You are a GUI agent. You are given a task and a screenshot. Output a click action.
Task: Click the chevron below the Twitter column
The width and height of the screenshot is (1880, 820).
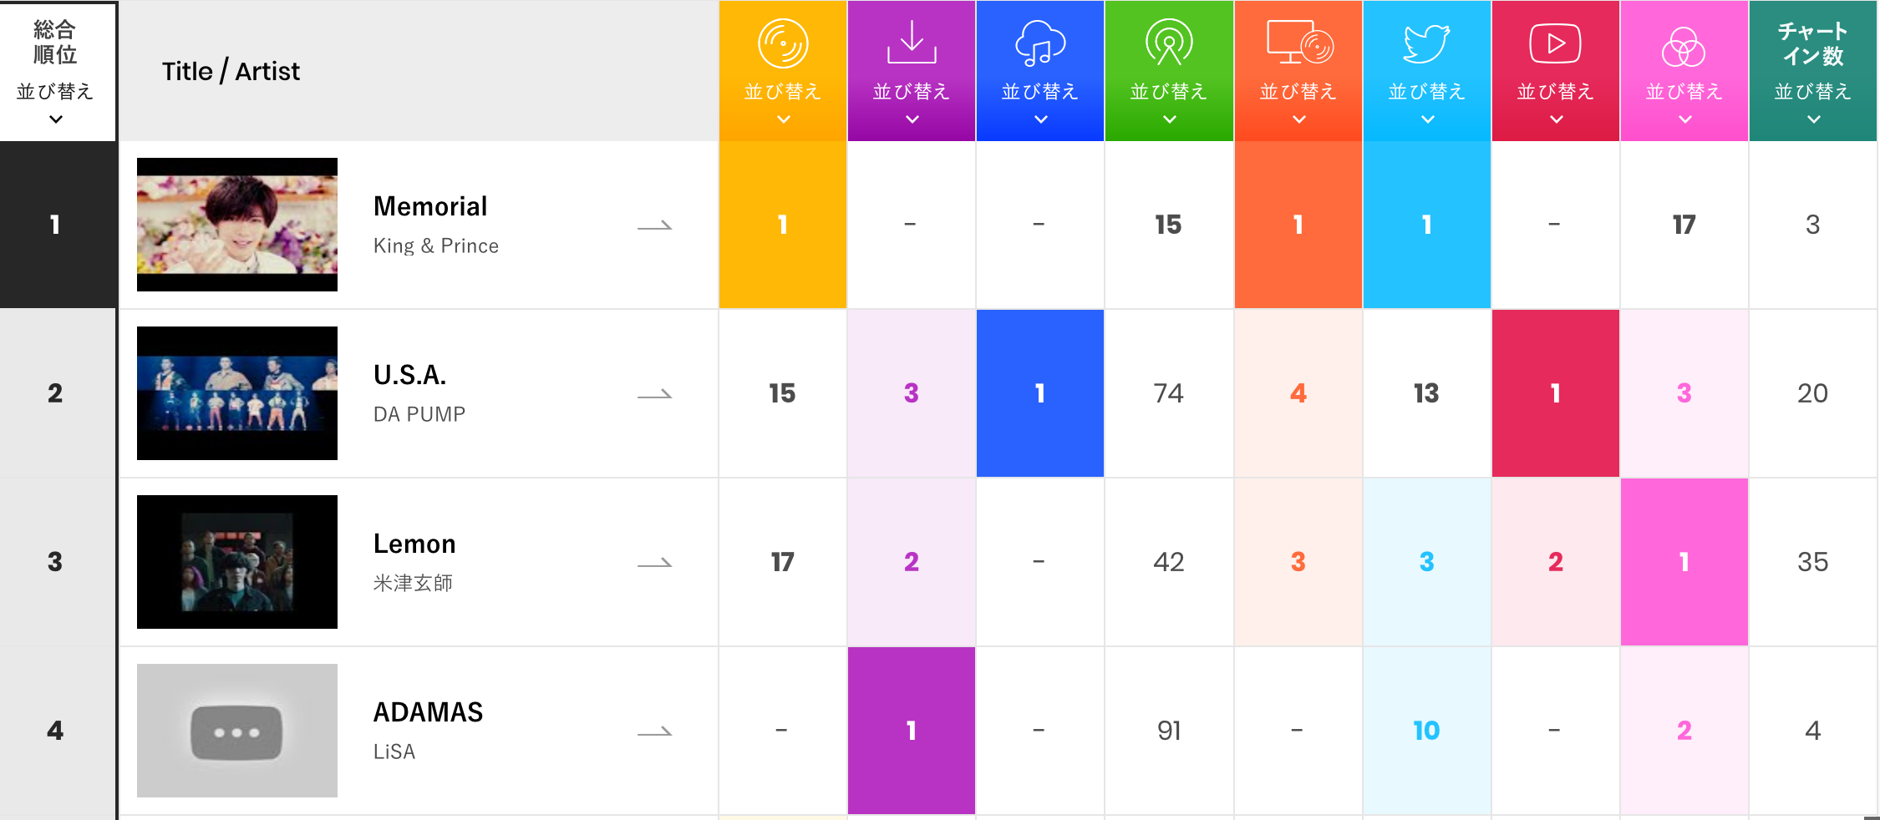1427,119
